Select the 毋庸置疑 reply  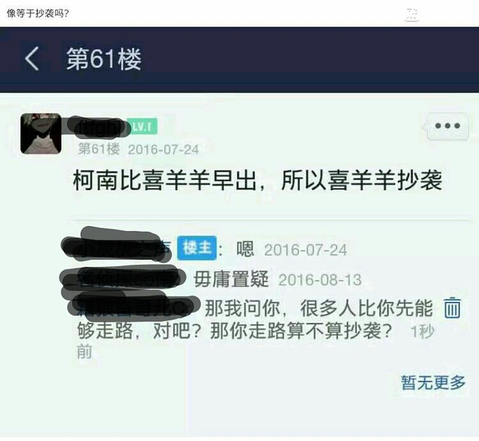point(232,280)
